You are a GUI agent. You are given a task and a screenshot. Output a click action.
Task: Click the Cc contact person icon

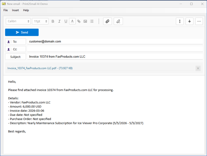coord(9,49)
